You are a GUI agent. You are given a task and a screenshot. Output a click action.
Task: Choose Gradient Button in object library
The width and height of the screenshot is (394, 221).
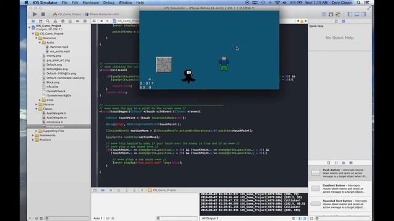pos(340,188)
